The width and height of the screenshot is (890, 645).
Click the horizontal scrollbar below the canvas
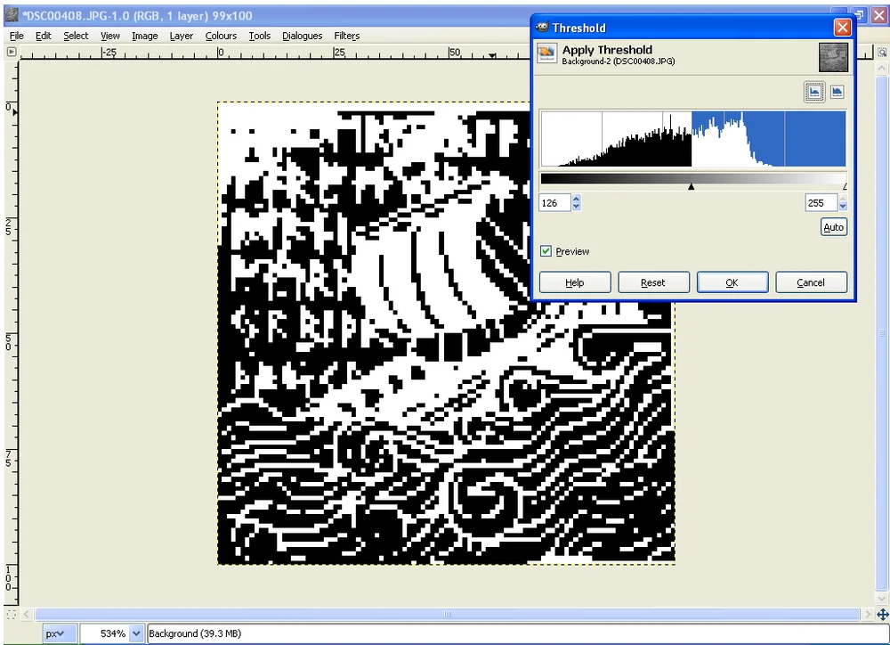(445, 614)
